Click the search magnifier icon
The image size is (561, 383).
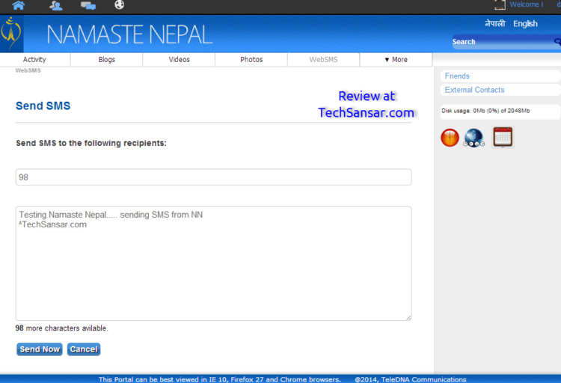tap(557, 42)
